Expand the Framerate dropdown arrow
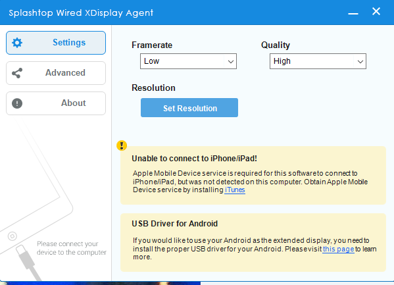This screenshot has width=394, height=285. click(231, 61)
